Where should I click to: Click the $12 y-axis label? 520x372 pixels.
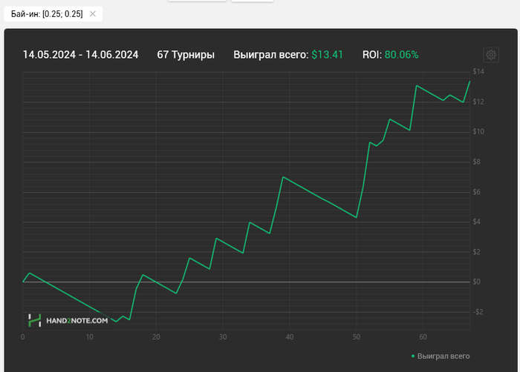point(478,102)
